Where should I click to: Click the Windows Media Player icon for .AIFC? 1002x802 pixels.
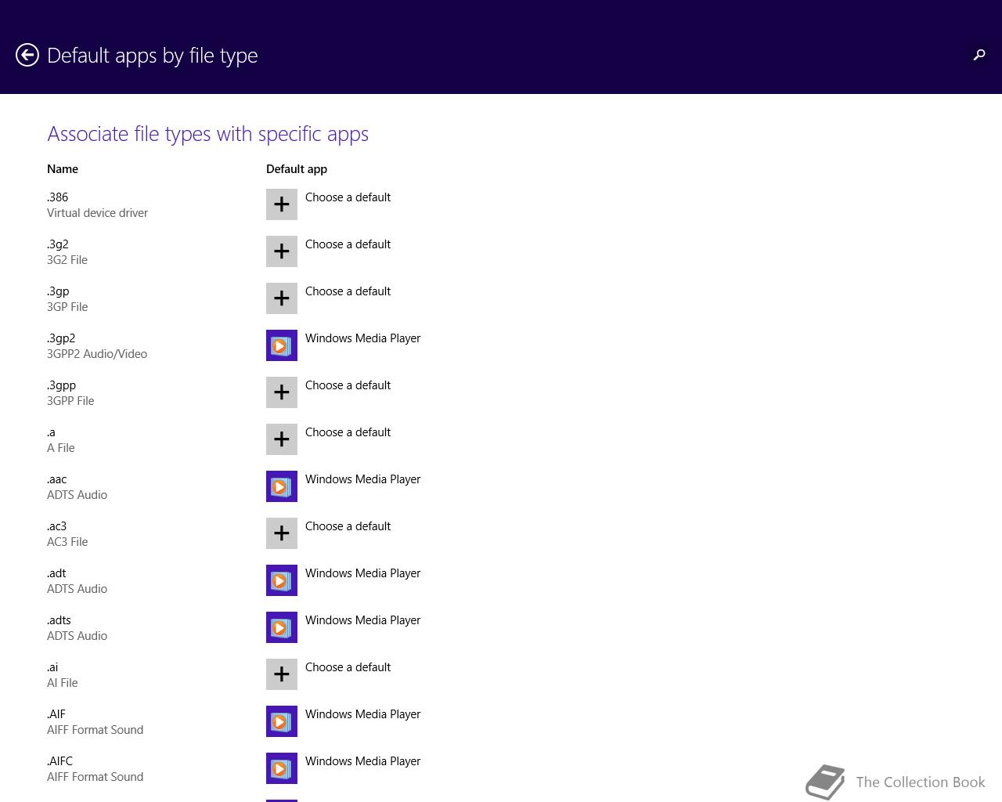(x=282, y=768)
